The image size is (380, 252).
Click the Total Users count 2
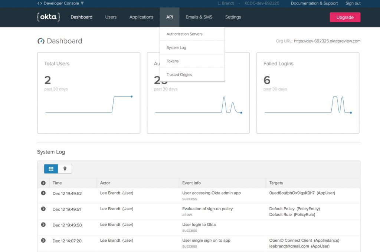point(47,80)
